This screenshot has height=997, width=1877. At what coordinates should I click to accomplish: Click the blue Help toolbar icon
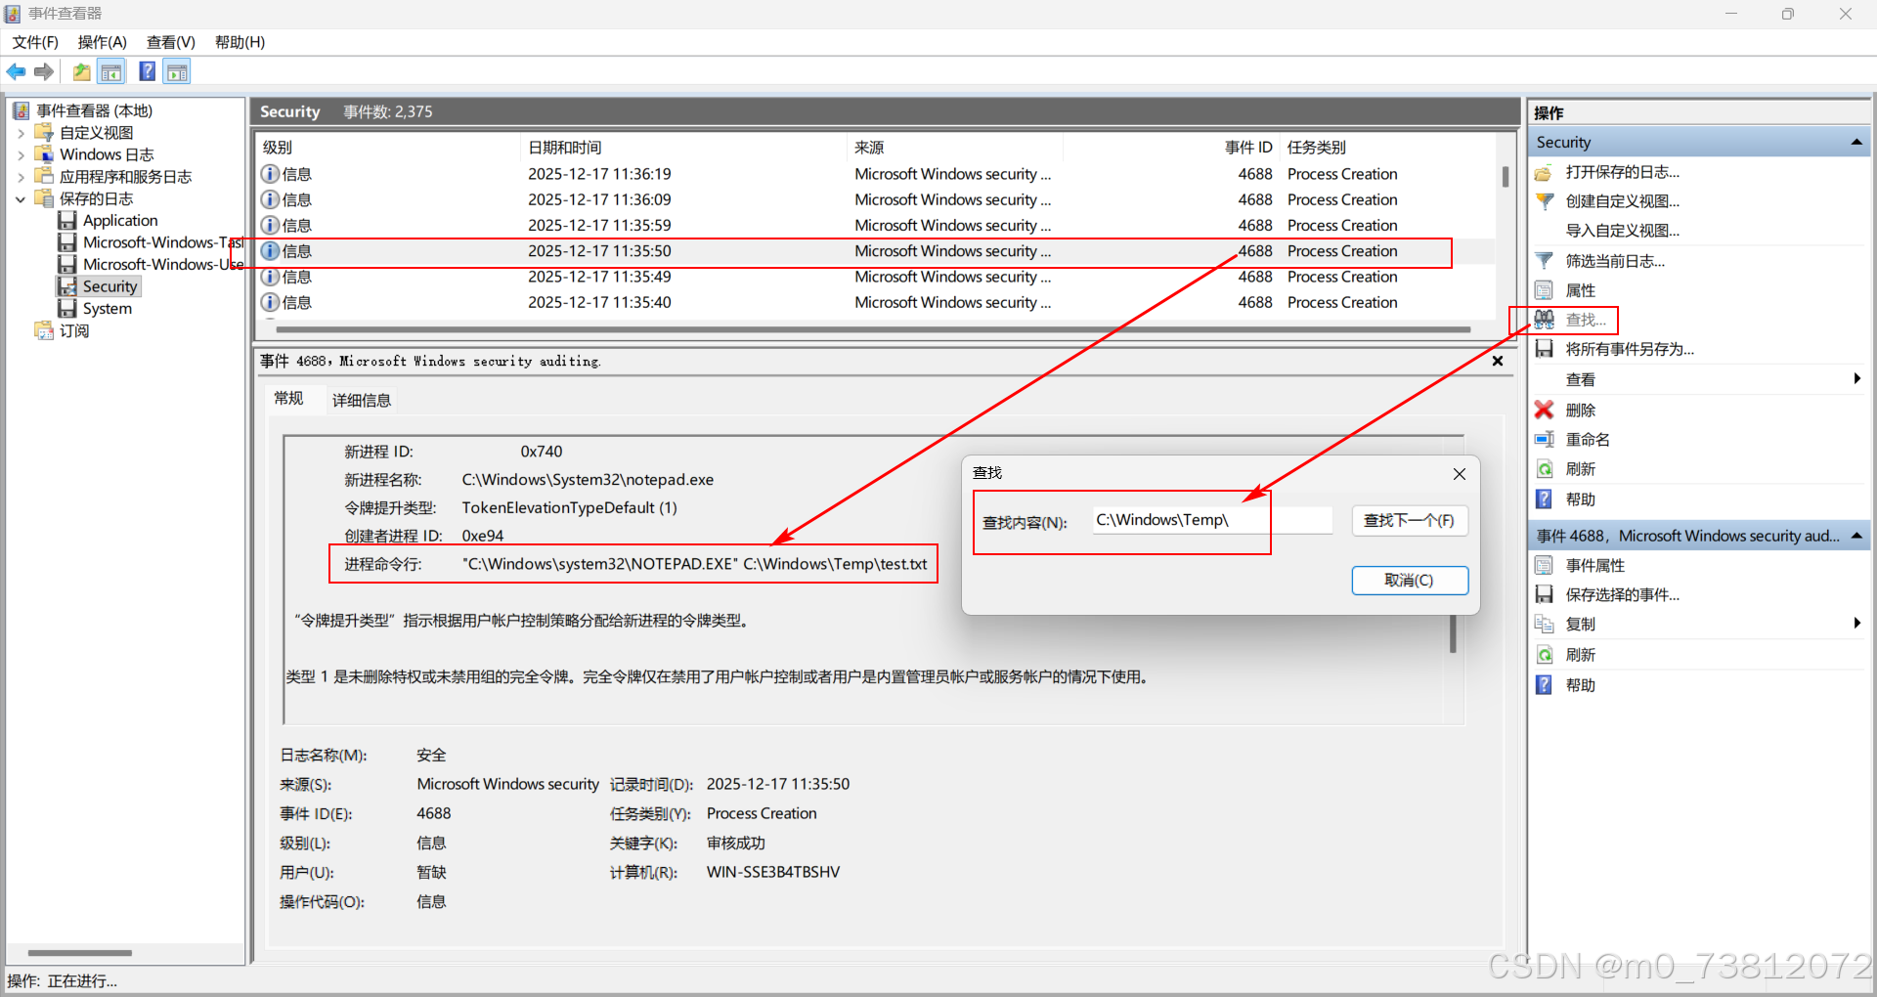[x=148, y=71]
